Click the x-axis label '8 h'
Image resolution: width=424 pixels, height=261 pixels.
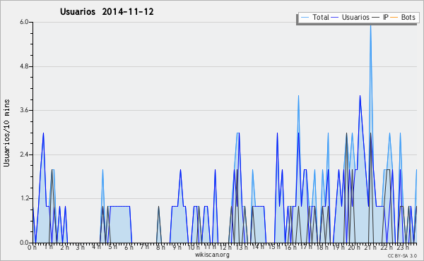tap(160, 247)
